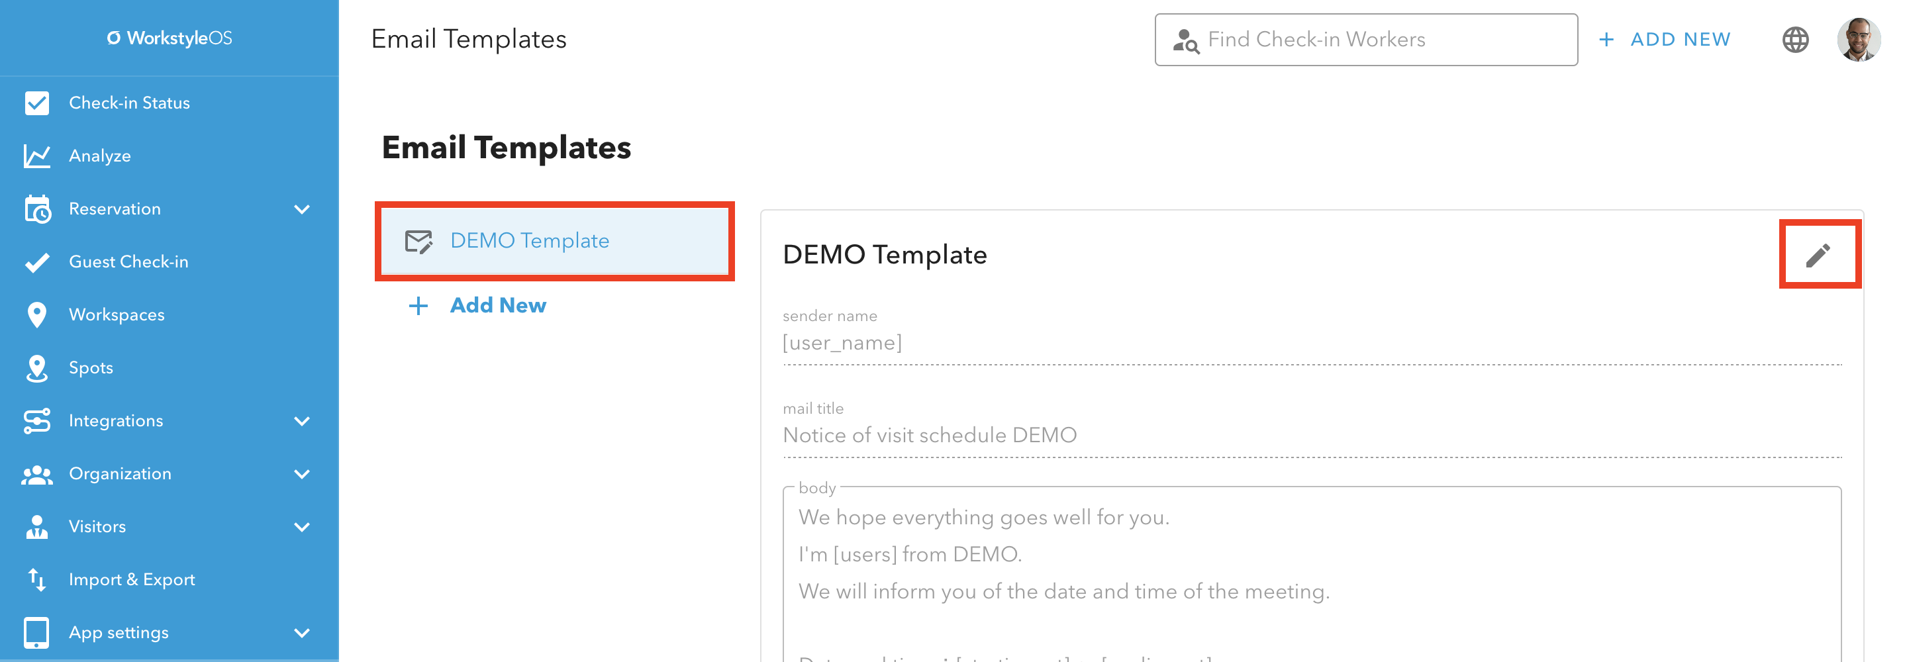Expand the App settings chevron
1907x662 pixels.
pos(302,633)
